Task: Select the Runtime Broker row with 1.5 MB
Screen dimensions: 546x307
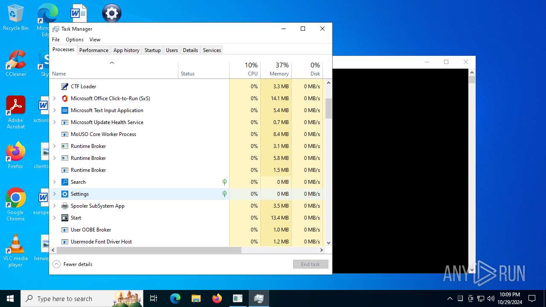Action: click(x=186, y=170)
